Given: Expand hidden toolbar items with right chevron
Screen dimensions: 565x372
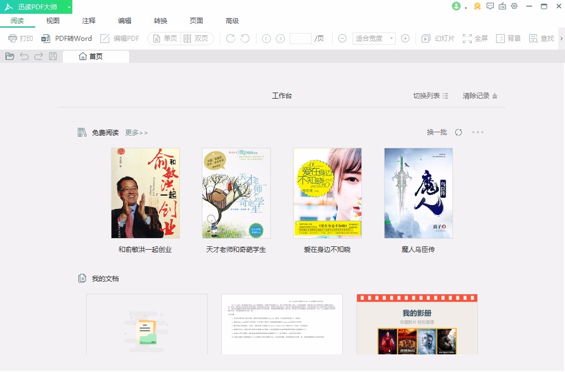Looking at the screenshot, I should [561, 39].
